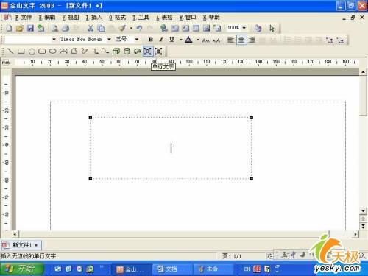Click the Save floppy disk icon
The image size is (368, 276).
(30, 28)
